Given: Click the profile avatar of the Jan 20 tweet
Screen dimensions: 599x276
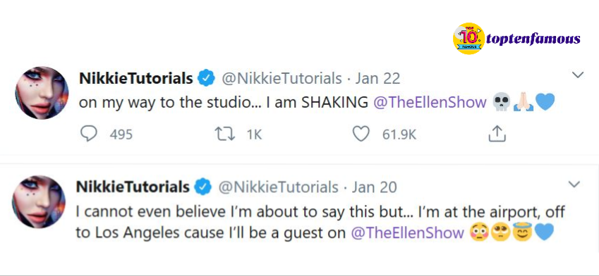Looking at the screenshot, I should [39, 201].
